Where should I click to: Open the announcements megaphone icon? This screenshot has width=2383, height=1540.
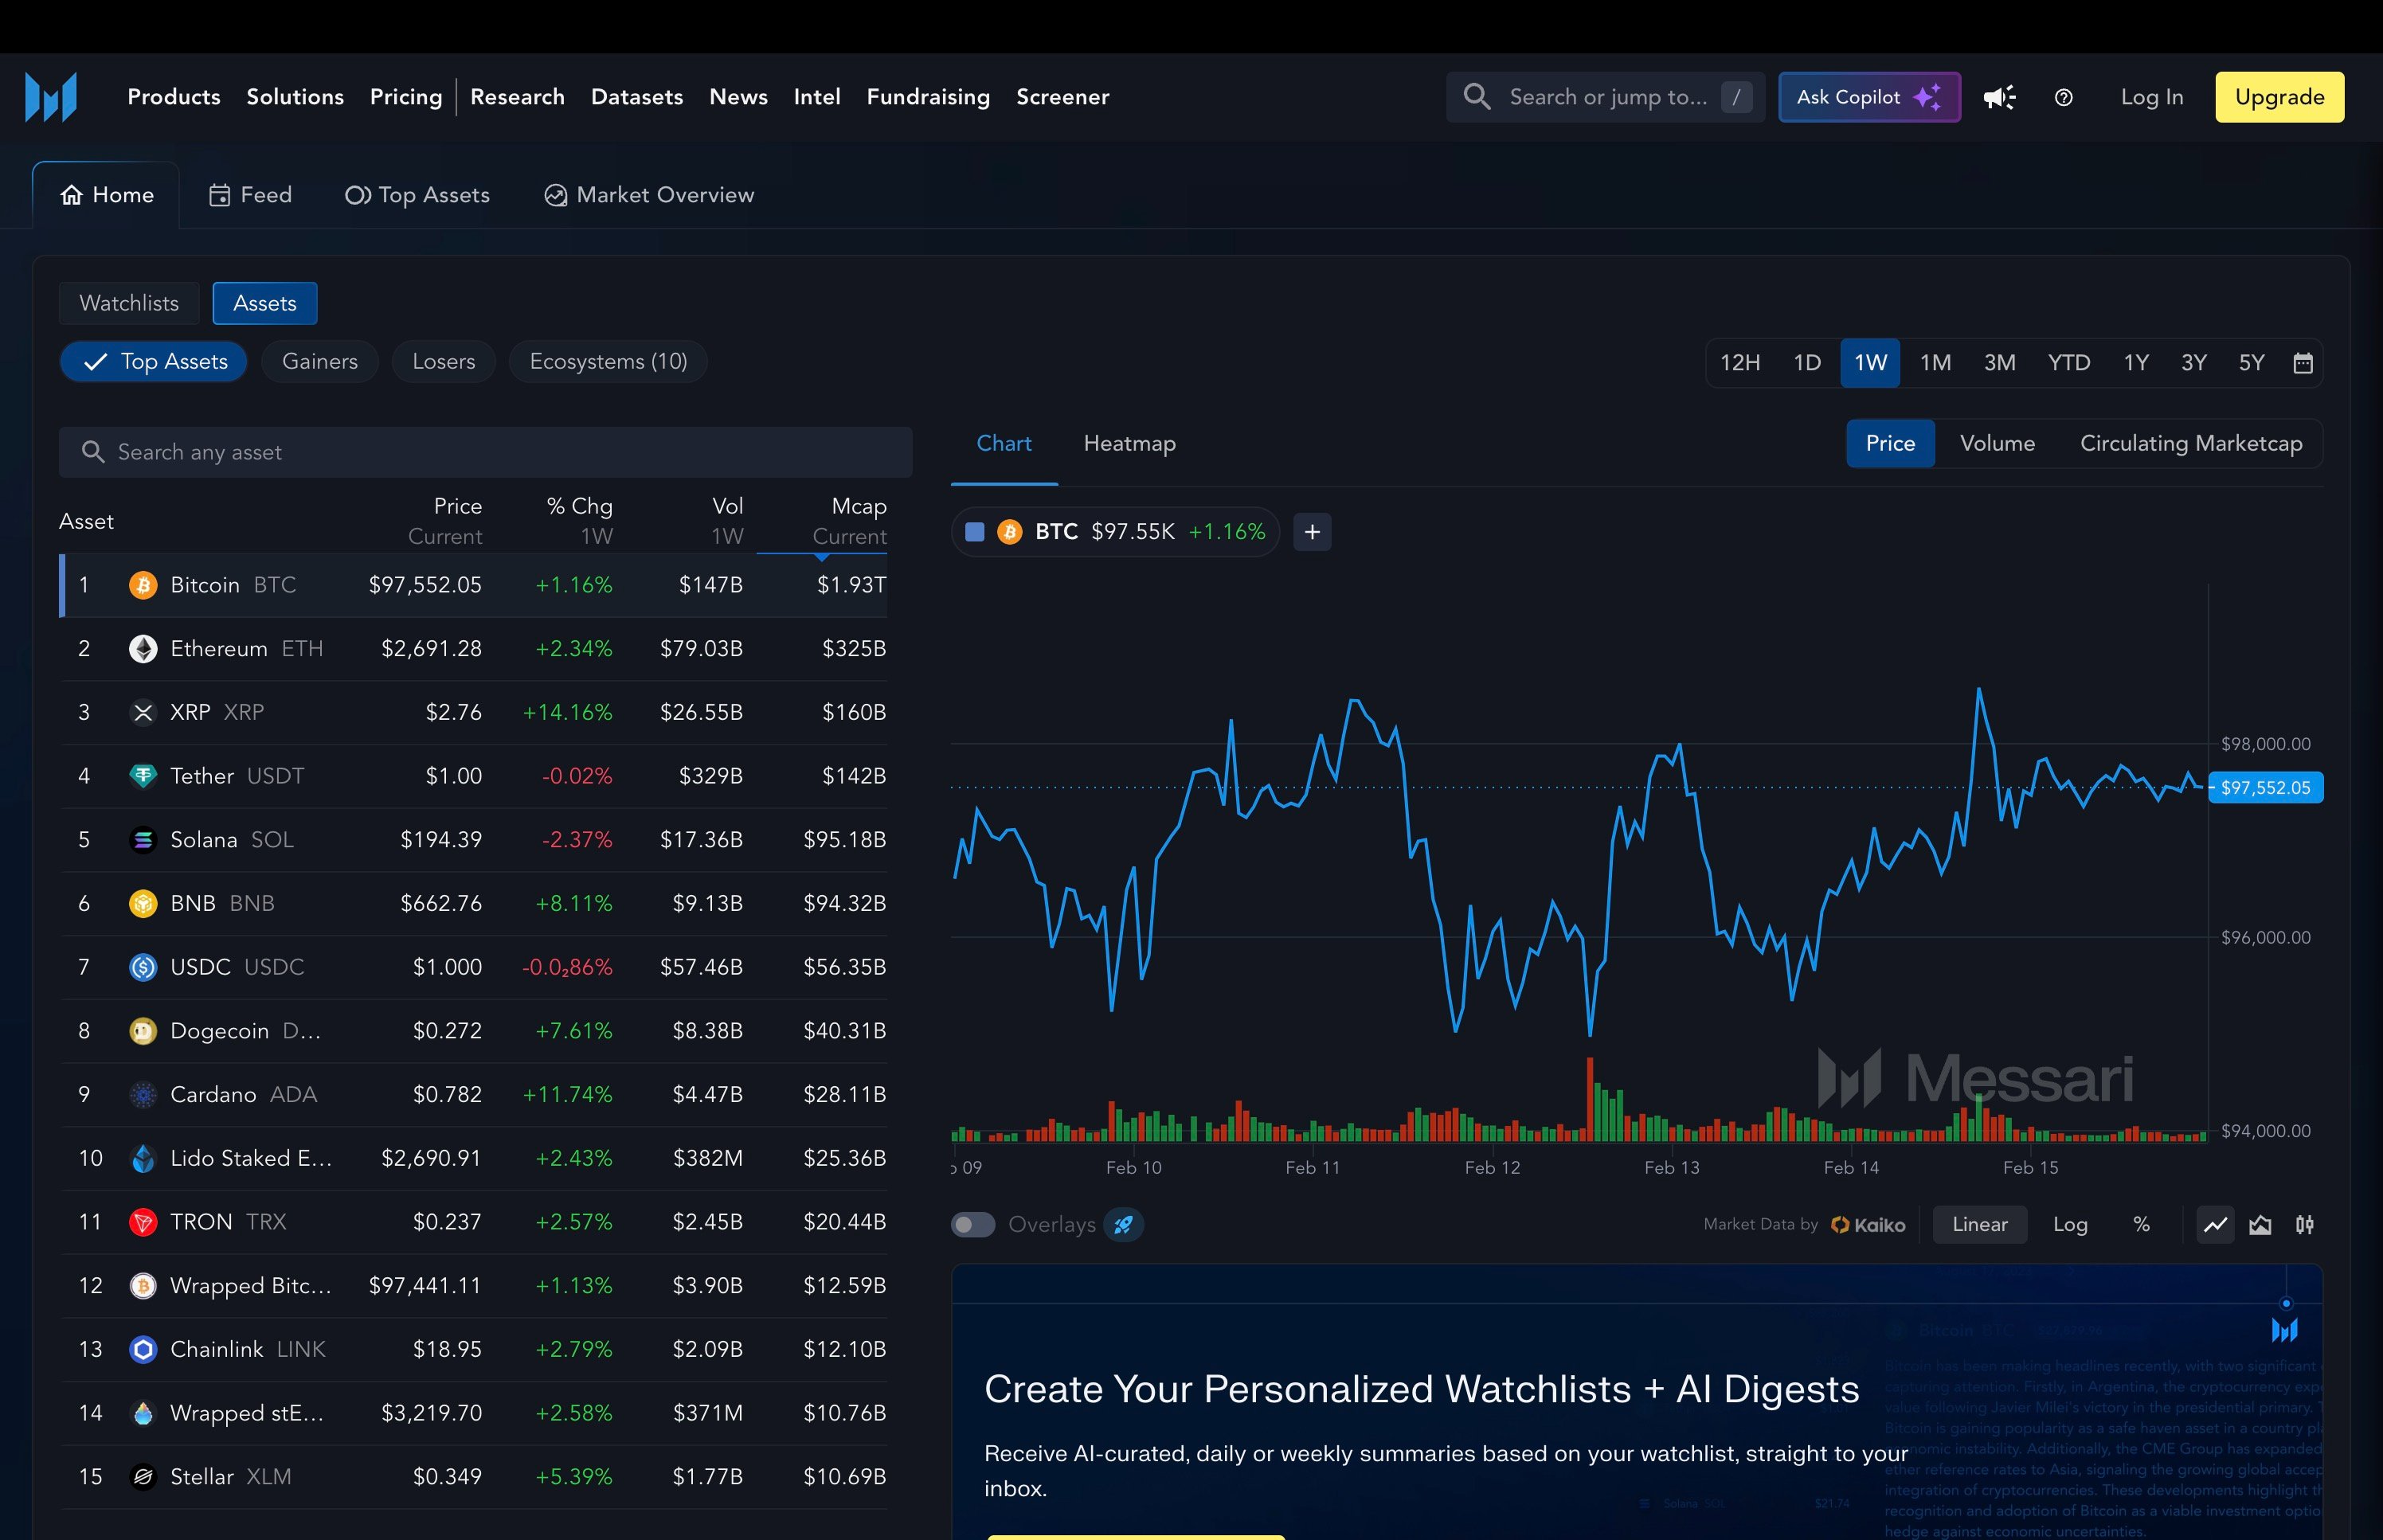[2000, 97]
